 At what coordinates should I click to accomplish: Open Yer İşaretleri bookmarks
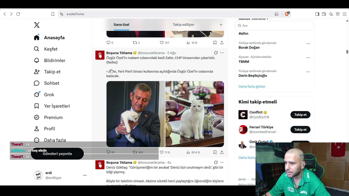click(52, 106)
